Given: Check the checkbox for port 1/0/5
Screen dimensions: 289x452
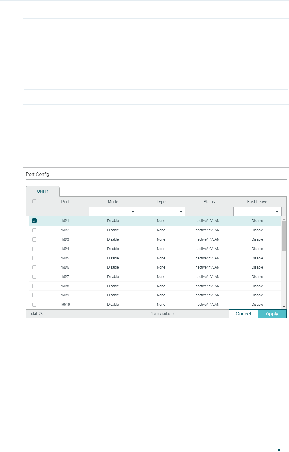Looking at the screenshot, I should [34, 258].
